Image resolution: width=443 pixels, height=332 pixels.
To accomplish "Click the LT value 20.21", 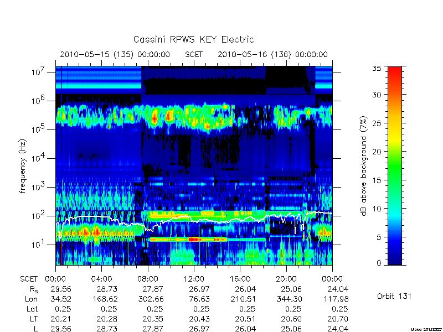I will [x=61, y=319].
